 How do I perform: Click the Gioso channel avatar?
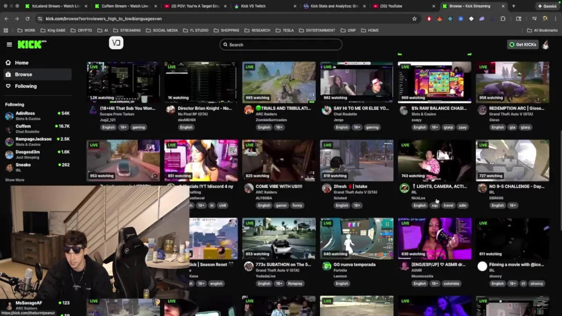(482, 110)
